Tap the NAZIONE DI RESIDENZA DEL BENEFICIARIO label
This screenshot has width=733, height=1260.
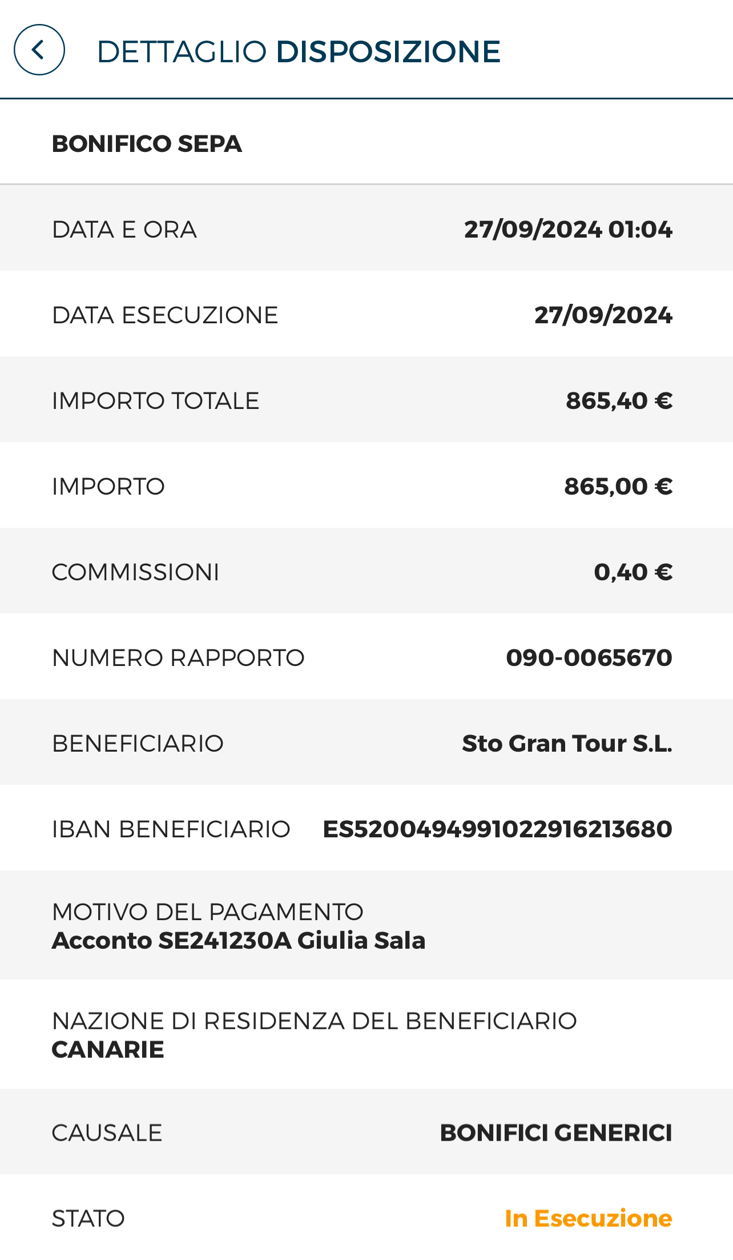coord(315,1021)
